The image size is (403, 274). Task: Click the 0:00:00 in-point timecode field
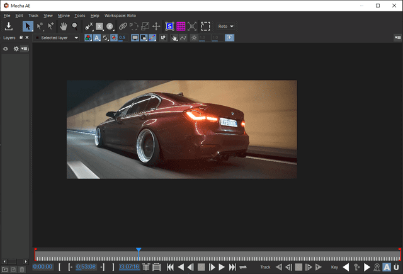[x=43, y=267]
